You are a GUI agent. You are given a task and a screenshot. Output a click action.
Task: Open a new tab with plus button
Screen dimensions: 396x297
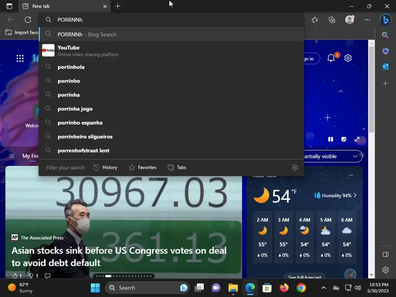point(118,6)
